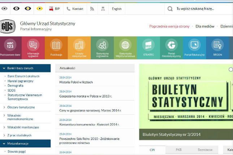
Task: Open the sitemap icon
Action: click(x=103, y=9)
